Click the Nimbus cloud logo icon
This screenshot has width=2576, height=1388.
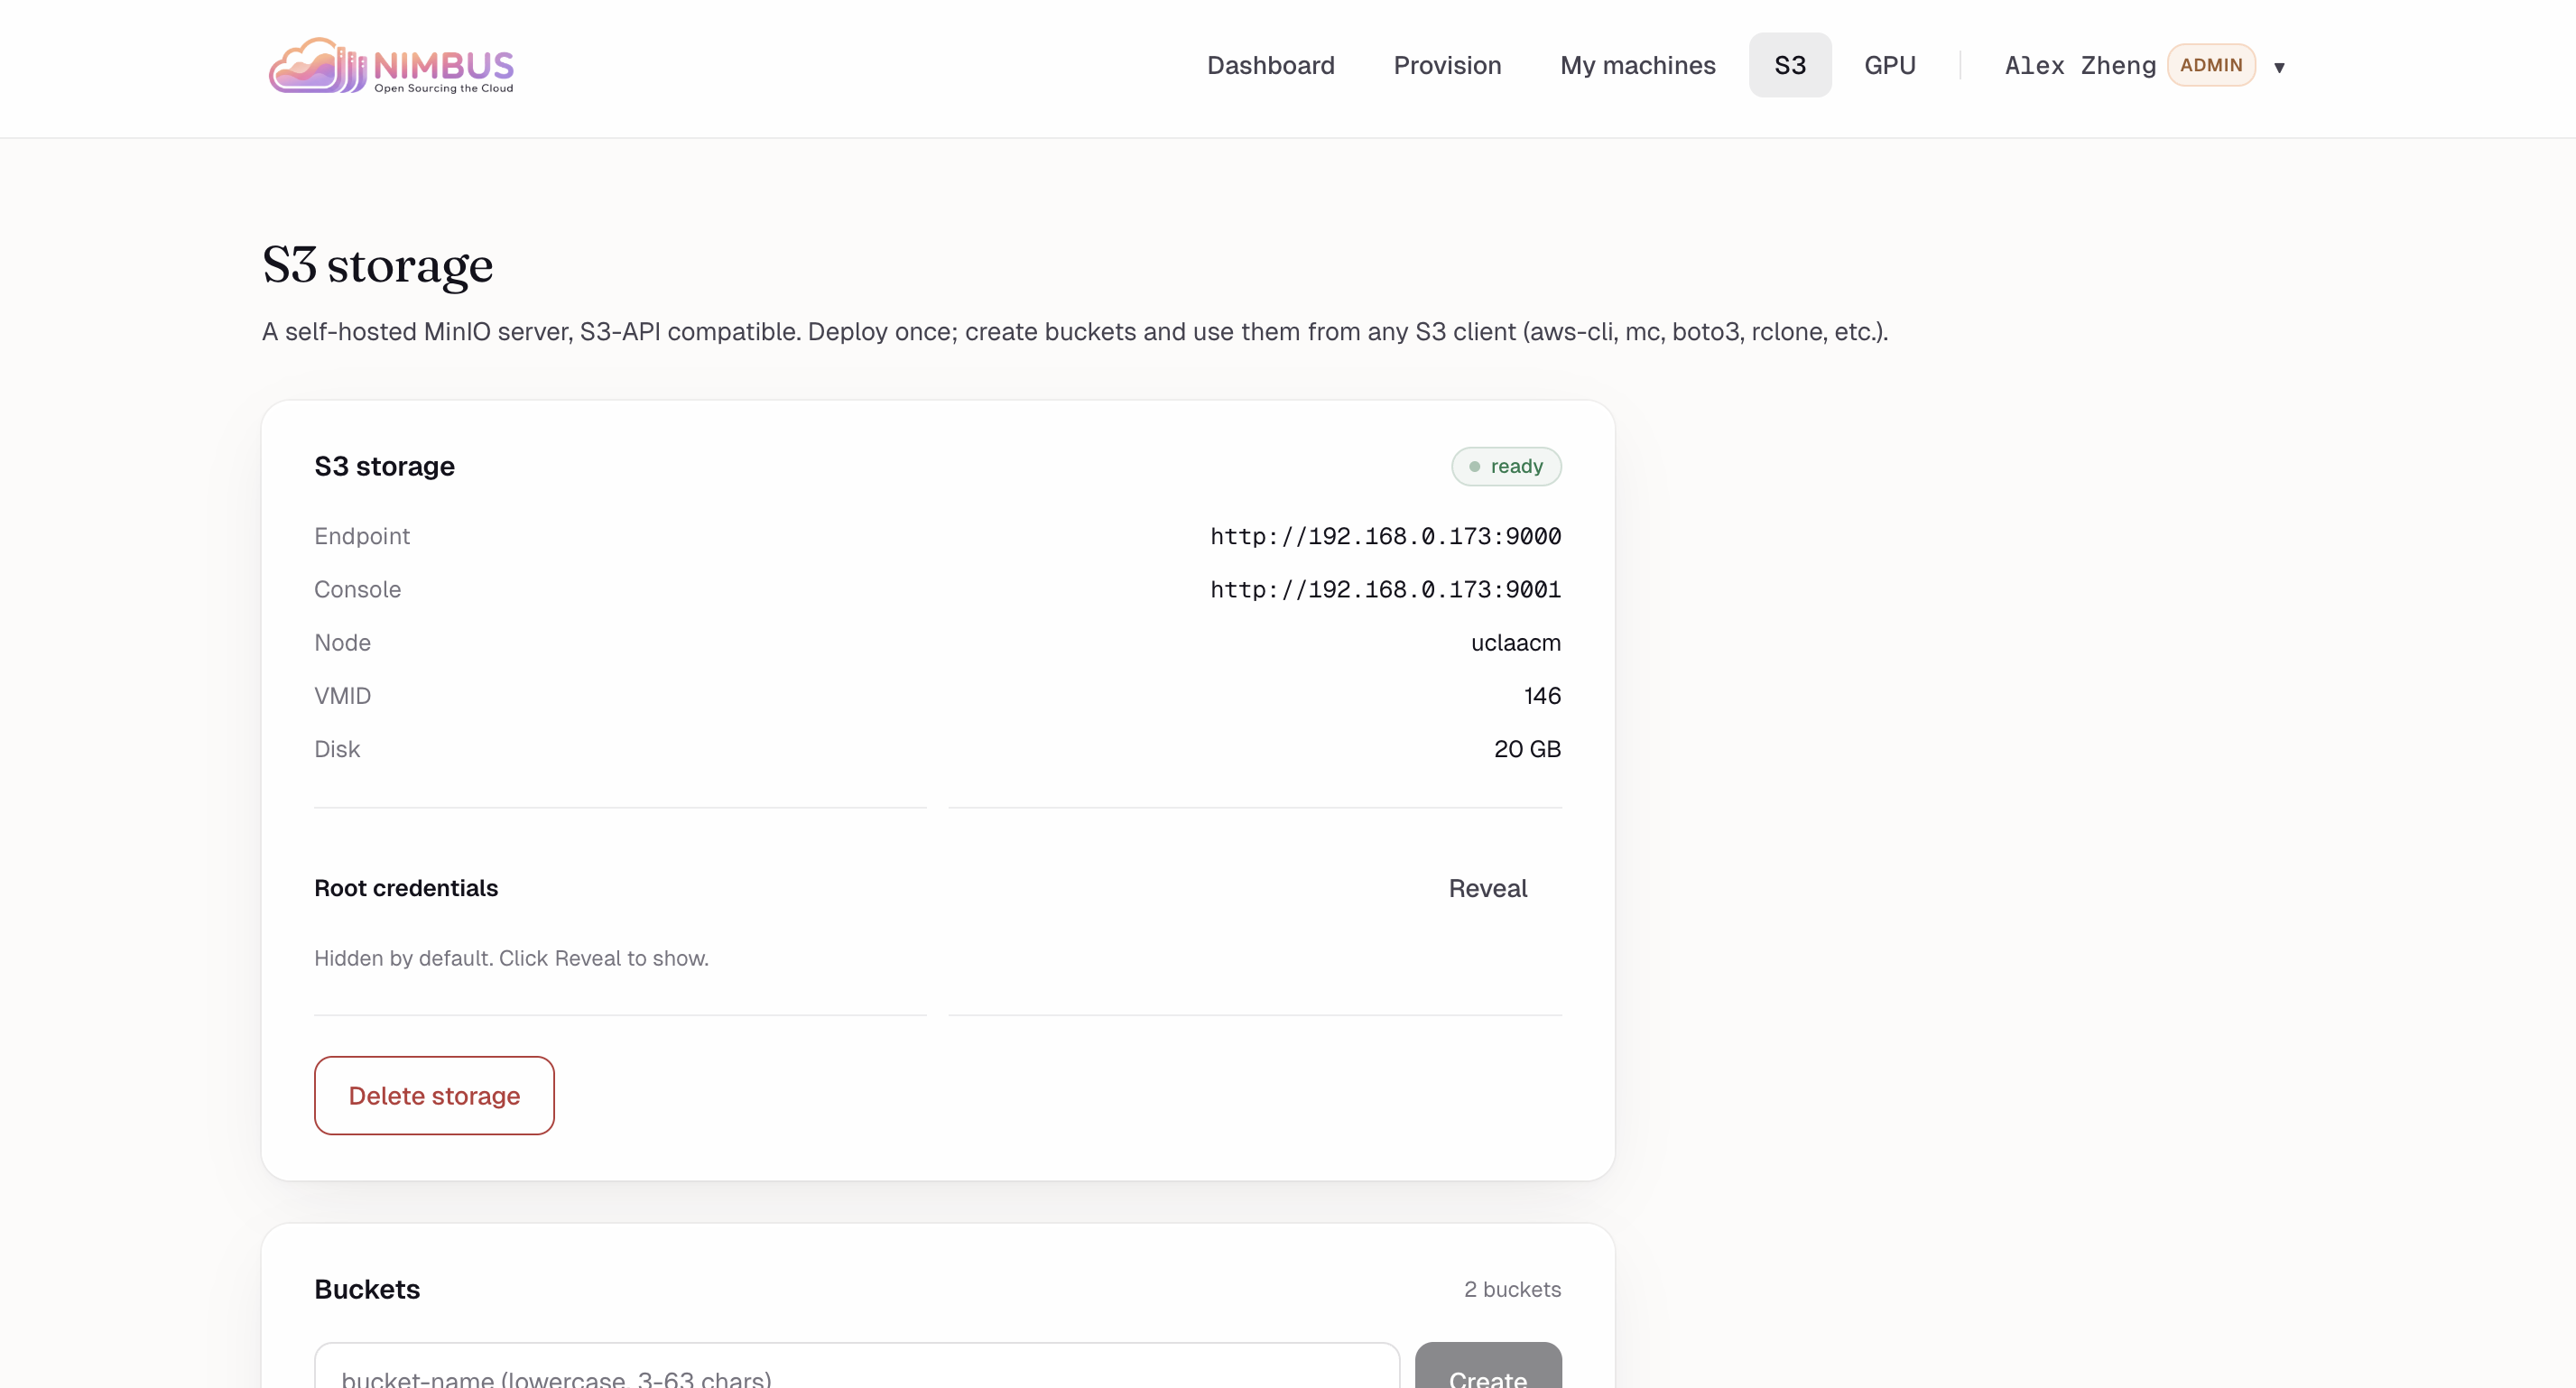click(316, 67)
